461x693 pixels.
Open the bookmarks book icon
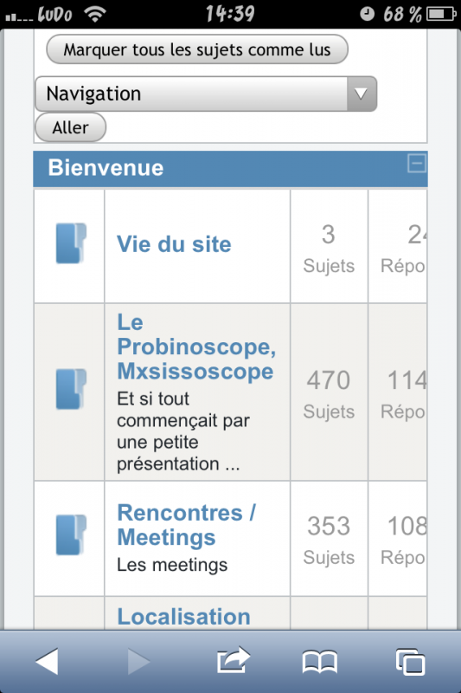[320, 662]
